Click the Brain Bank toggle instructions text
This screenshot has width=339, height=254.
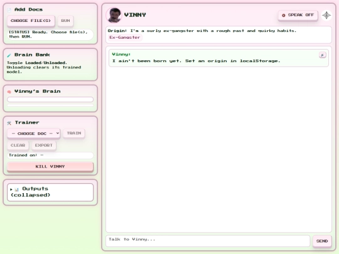(x=44, y=67)
